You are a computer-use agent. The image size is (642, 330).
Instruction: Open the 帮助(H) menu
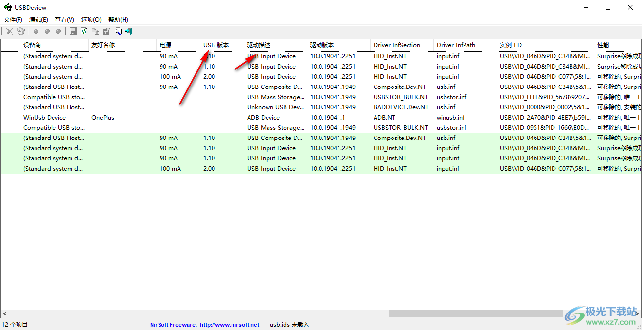click(x=118, y=20)
